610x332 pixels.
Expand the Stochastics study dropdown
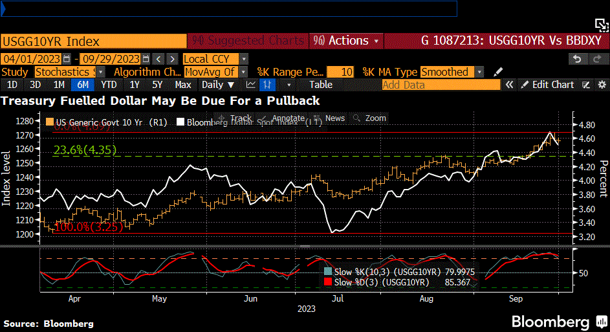click(x=101, y=72)
